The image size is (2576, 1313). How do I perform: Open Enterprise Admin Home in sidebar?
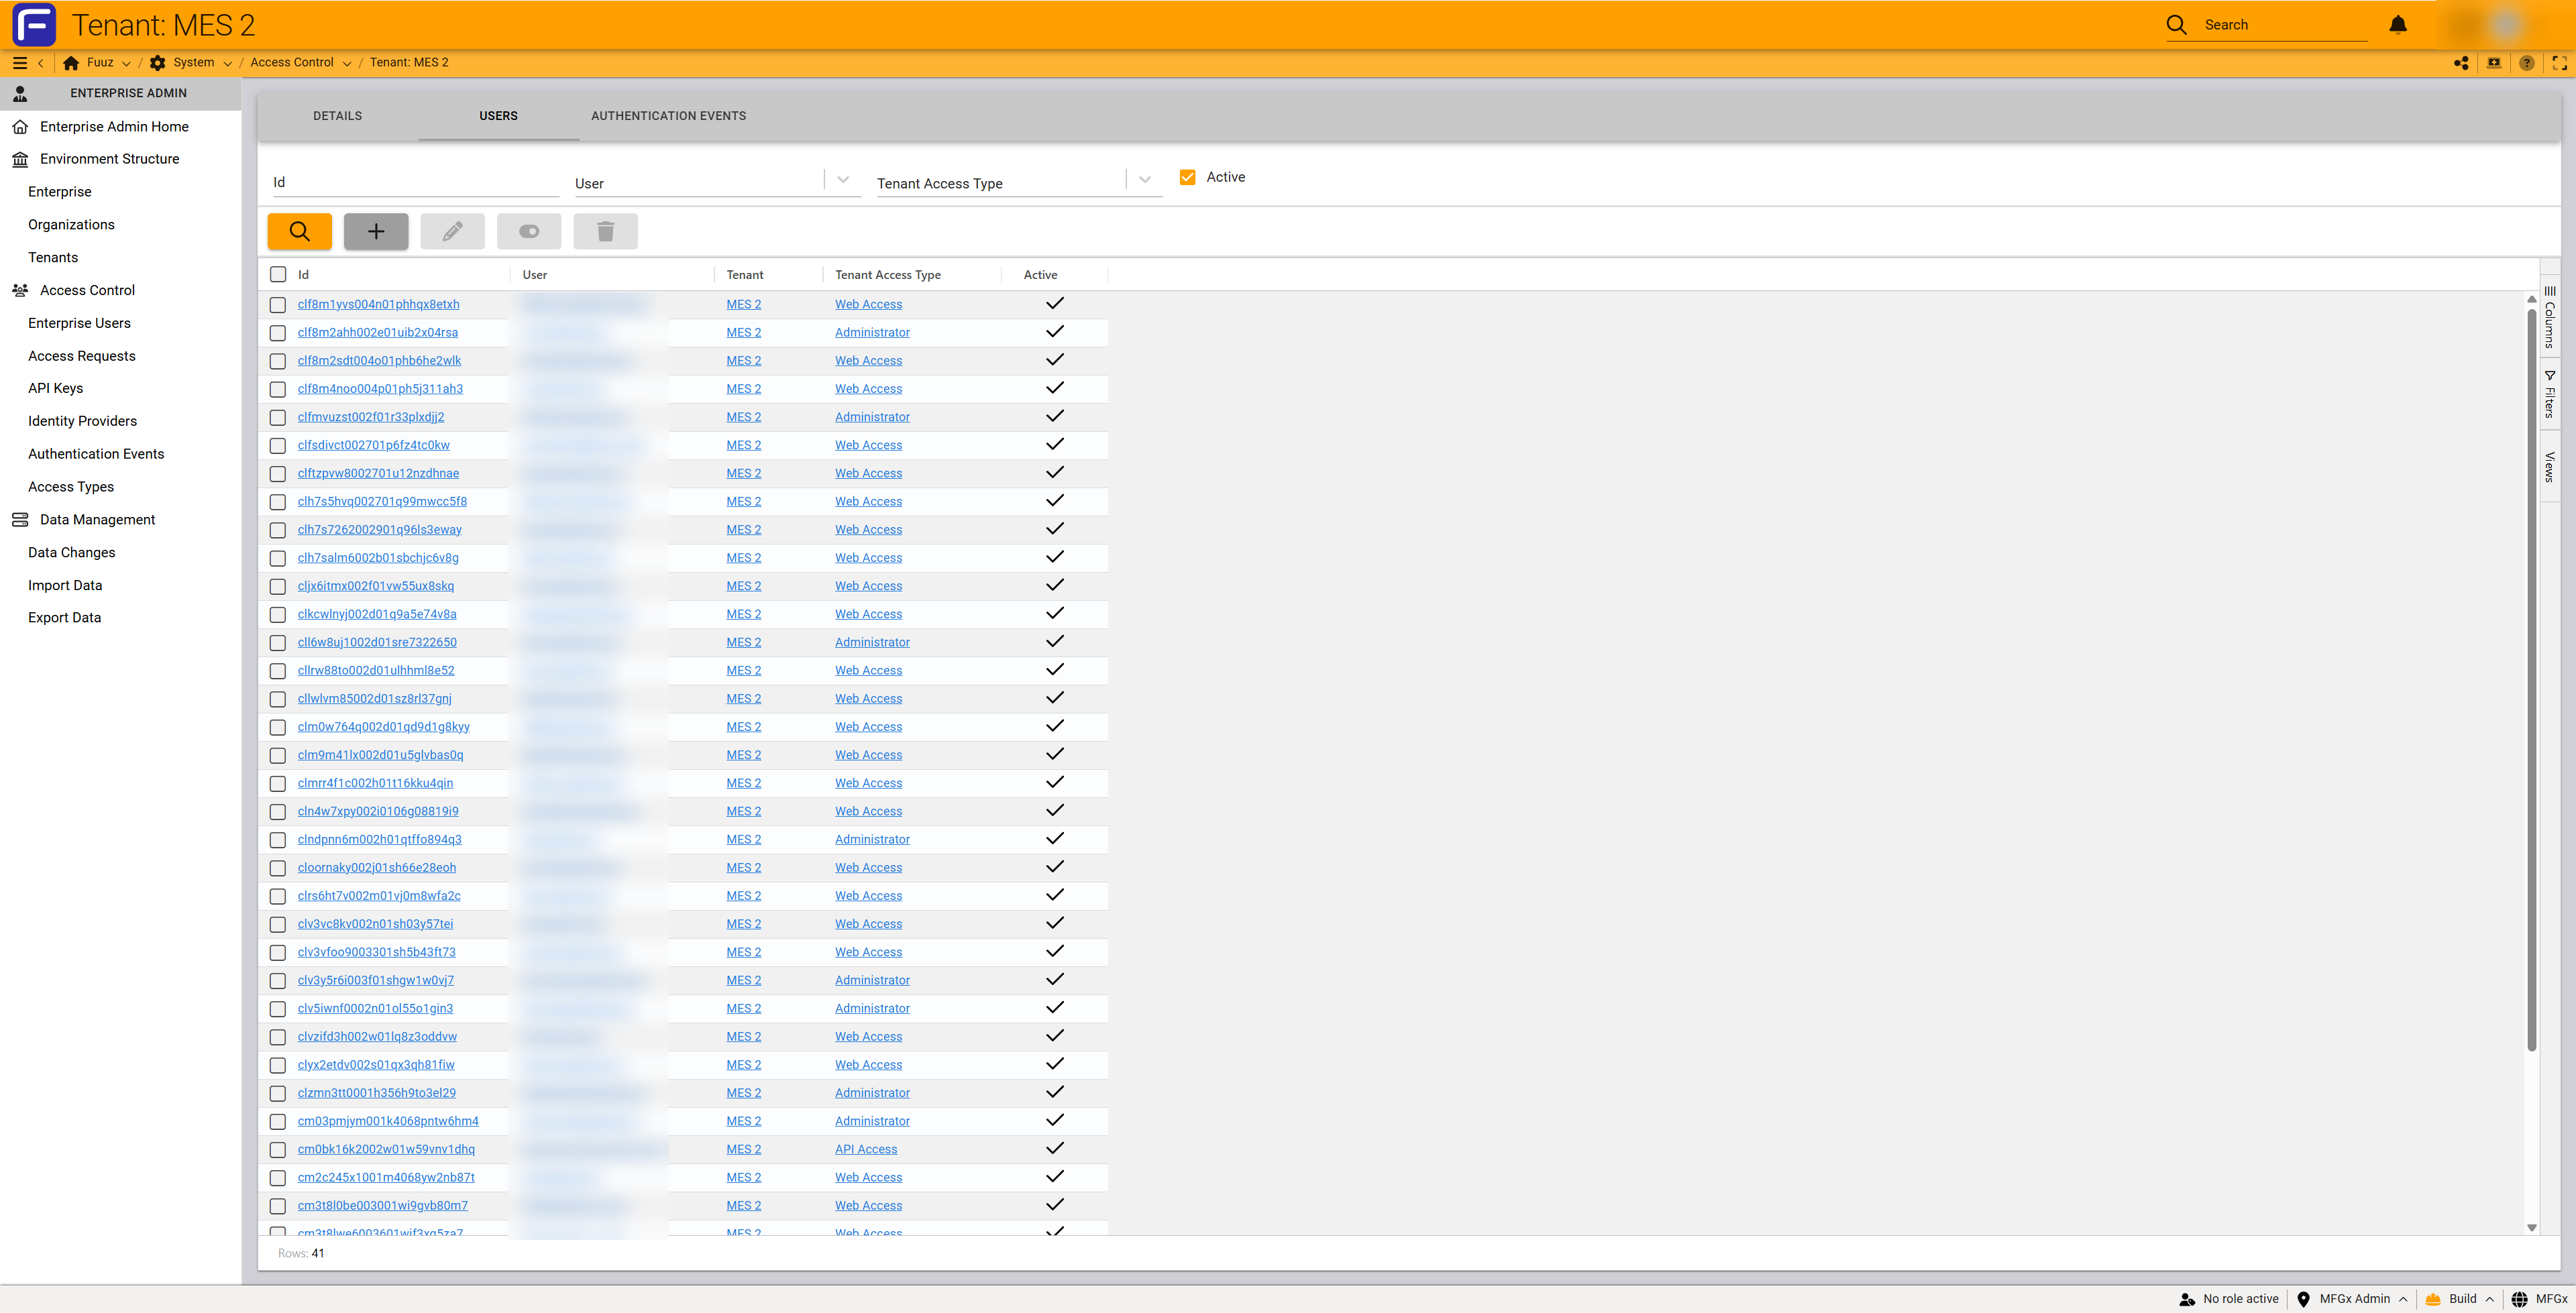(x=114, y=127)
